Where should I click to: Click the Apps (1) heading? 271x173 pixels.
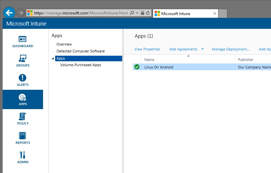(144, 36)
